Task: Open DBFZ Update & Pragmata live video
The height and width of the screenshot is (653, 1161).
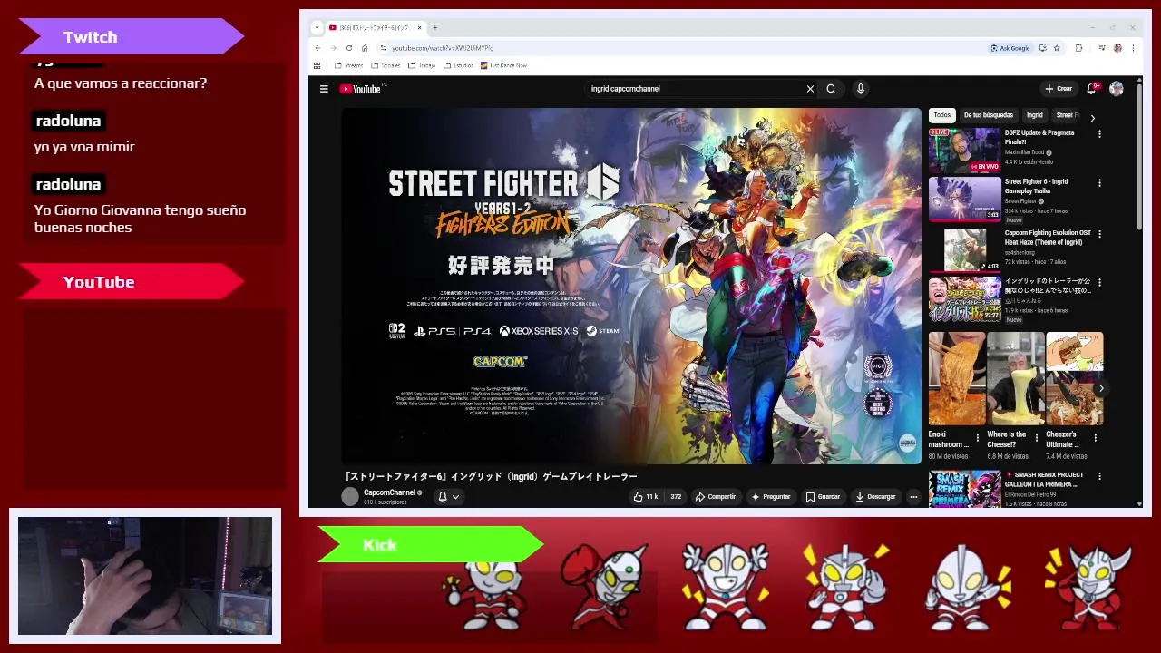Action: pos(1039,137)
